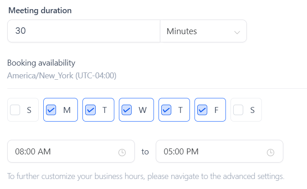Uncheck the Friday checkbox
This screenshot has width=307, height=189.
202,110
